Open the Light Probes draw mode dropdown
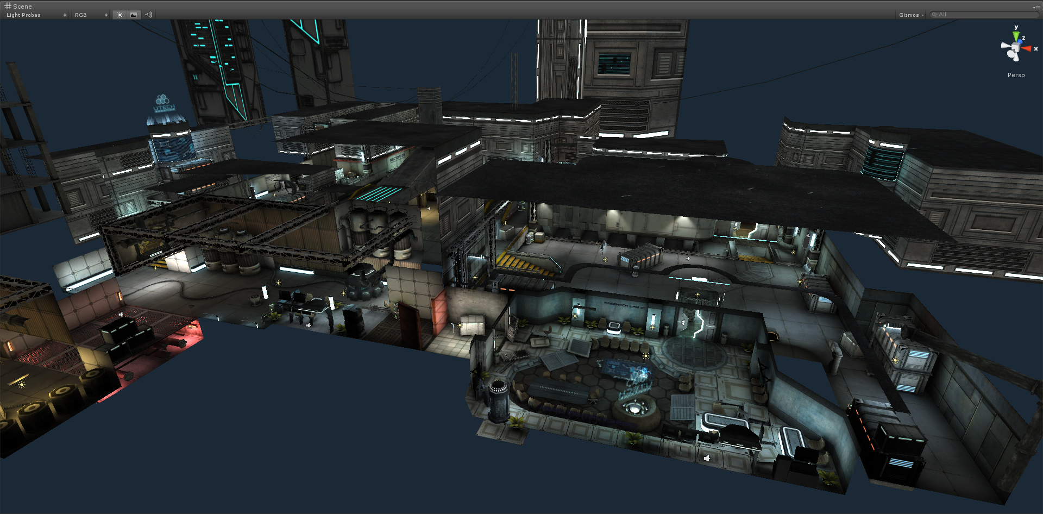 36,15
